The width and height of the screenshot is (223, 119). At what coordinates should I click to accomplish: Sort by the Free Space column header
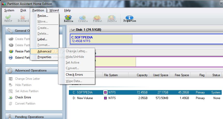(x=180, y=75)
